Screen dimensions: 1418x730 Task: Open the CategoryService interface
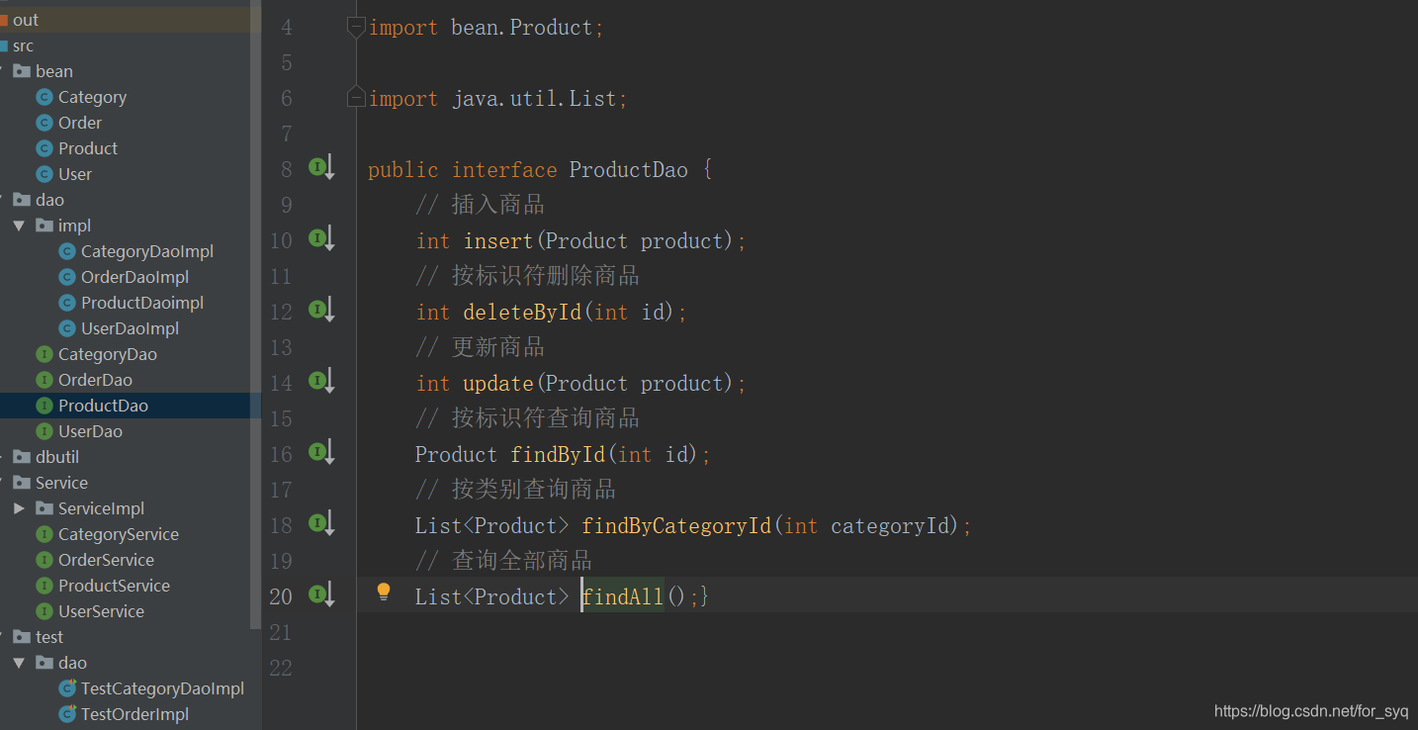[119, 534]
